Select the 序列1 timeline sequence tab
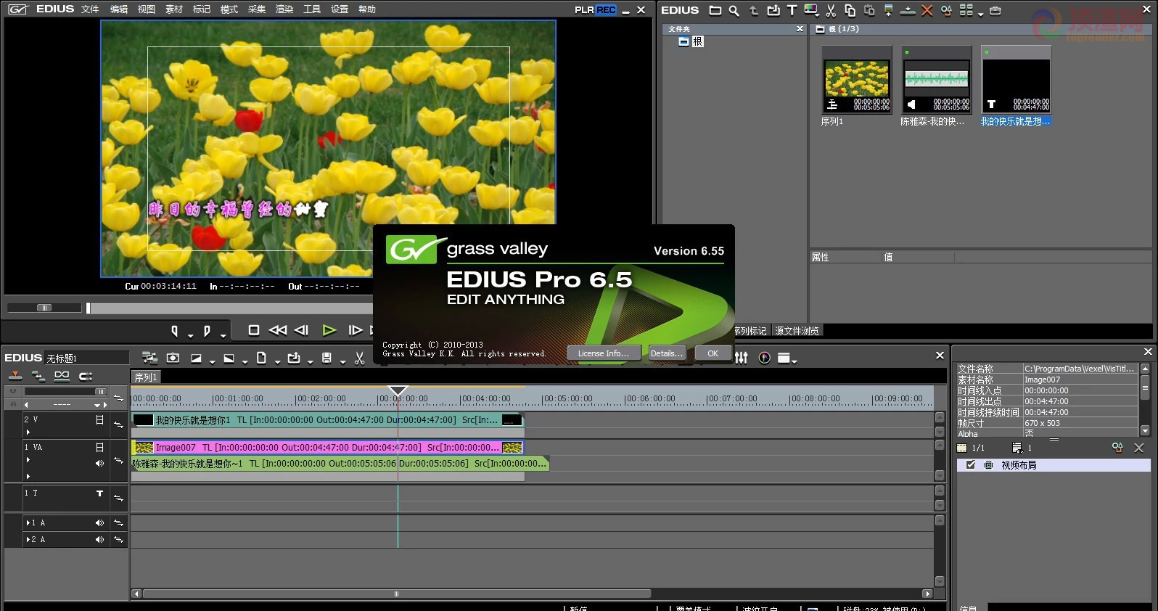 (x=145, y=377)
